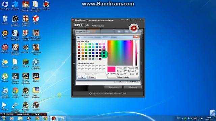
Task: Click OK in the Настройки записи dialog
Action: tap(120, 81)
